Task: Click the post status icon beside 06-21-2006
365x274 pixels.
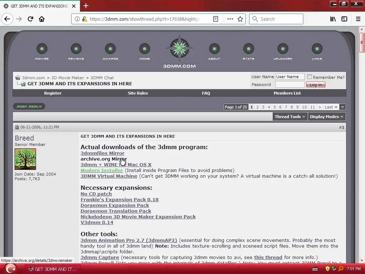Action: (x=17, y=127)
